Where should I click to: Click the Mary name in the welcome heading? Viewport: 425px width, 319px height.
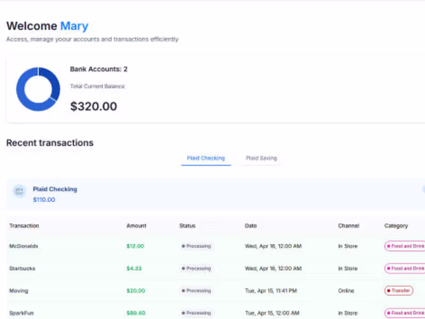74,26
